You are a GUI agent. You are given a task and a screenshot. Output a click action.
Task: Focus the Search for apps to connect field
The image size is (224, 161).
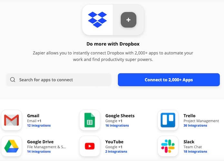(59, 80)
